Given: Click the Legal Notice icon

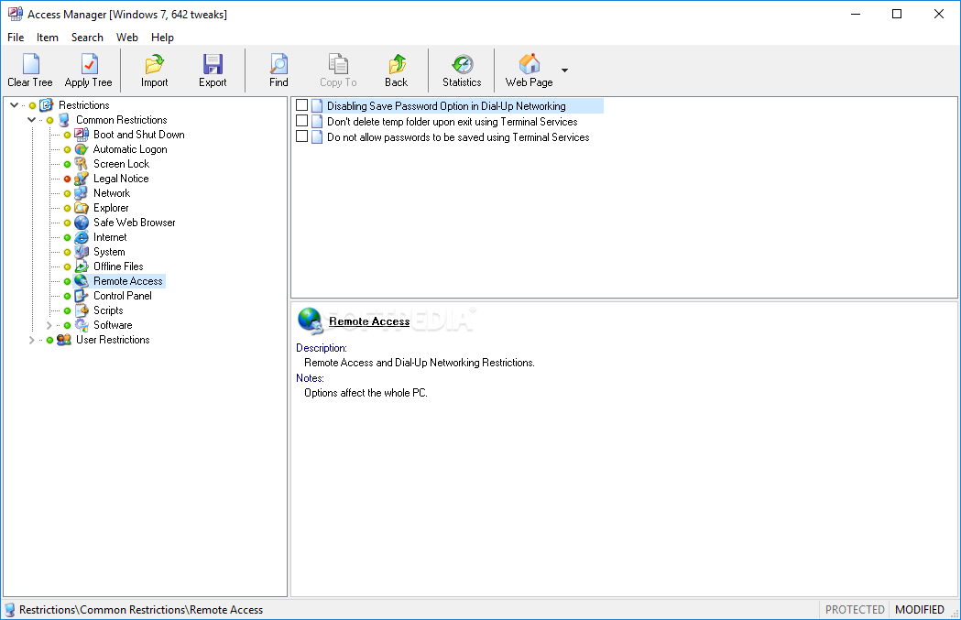Looking at the screenshot, I should click(82, 179).
